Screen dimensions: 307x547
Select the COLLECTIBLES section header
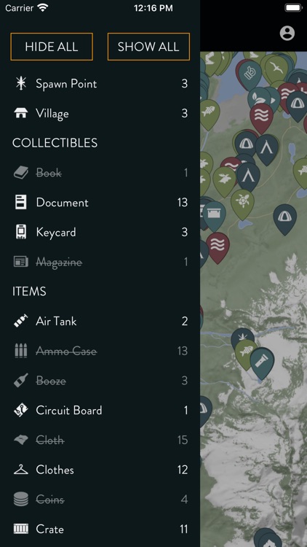(x=55, y=143)
